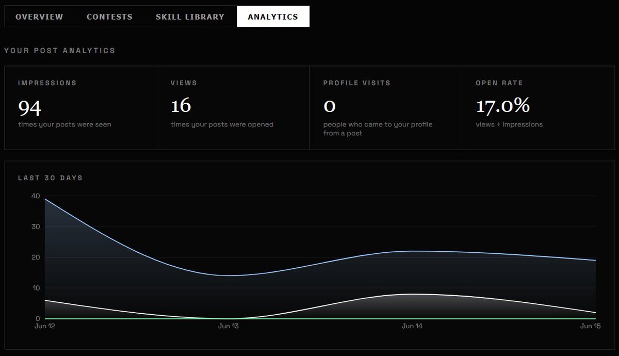Click 'times your posts were opened' caption

(222, 124)
